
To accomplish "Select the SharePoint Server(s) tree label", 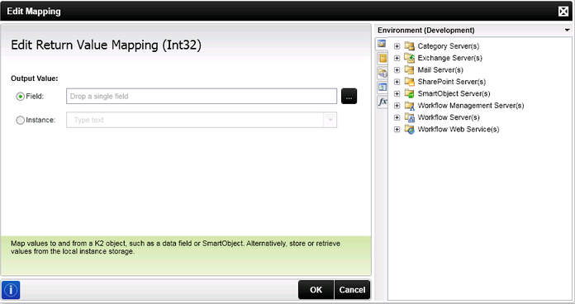I will pos(451,82).
